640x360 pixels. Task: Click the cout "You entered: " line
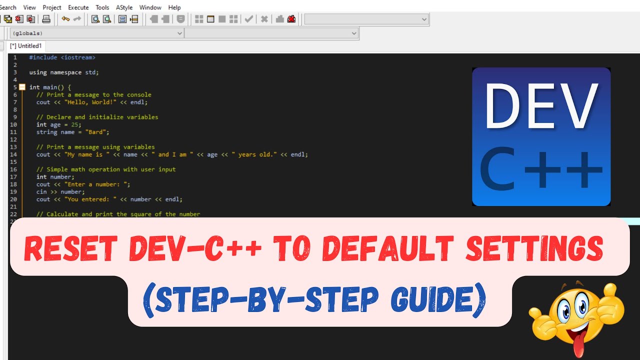[x=109, y=199]
